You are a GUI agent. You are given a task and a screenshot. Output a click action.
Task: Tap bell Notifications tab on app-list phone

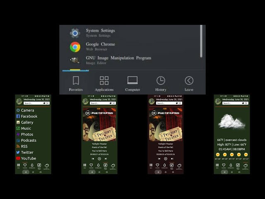click(32, 166)
